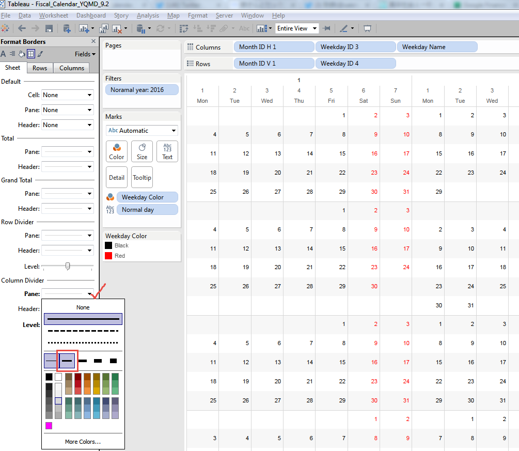Open the Worksheet menu

pos(54,15)
